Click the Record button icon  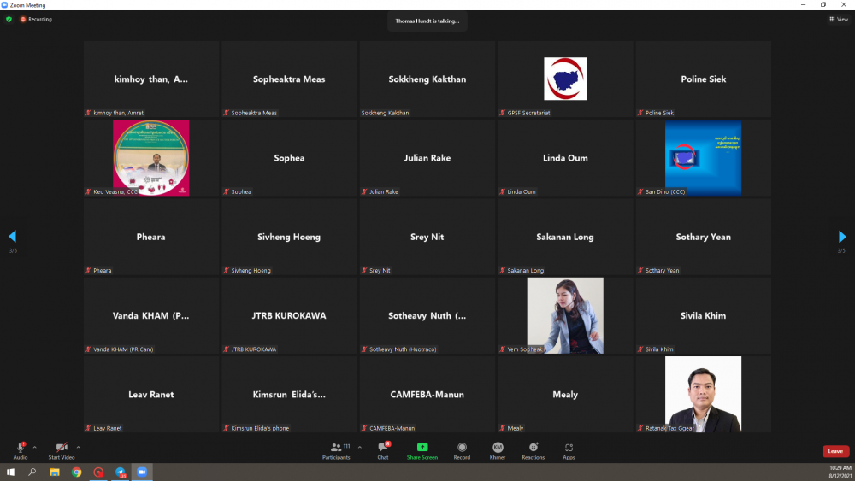(462, 448)
